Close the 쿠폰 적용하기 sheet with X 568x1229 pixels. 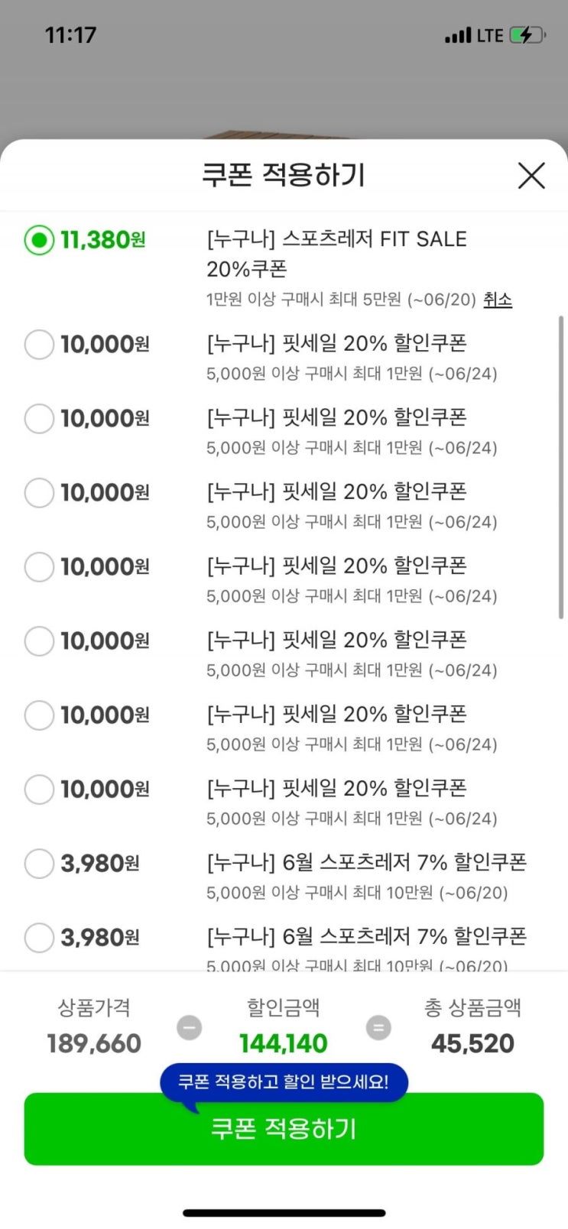[x=531, y=176]
